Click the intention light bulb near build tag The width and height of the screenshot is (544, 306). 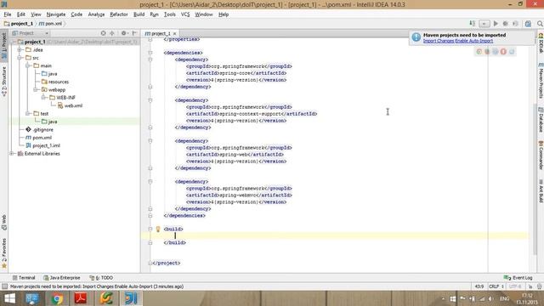coord(158,229)
